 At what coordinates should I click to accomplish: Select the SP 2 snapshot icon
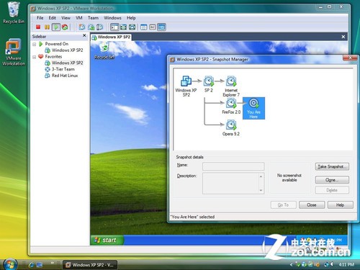[209, 81]
